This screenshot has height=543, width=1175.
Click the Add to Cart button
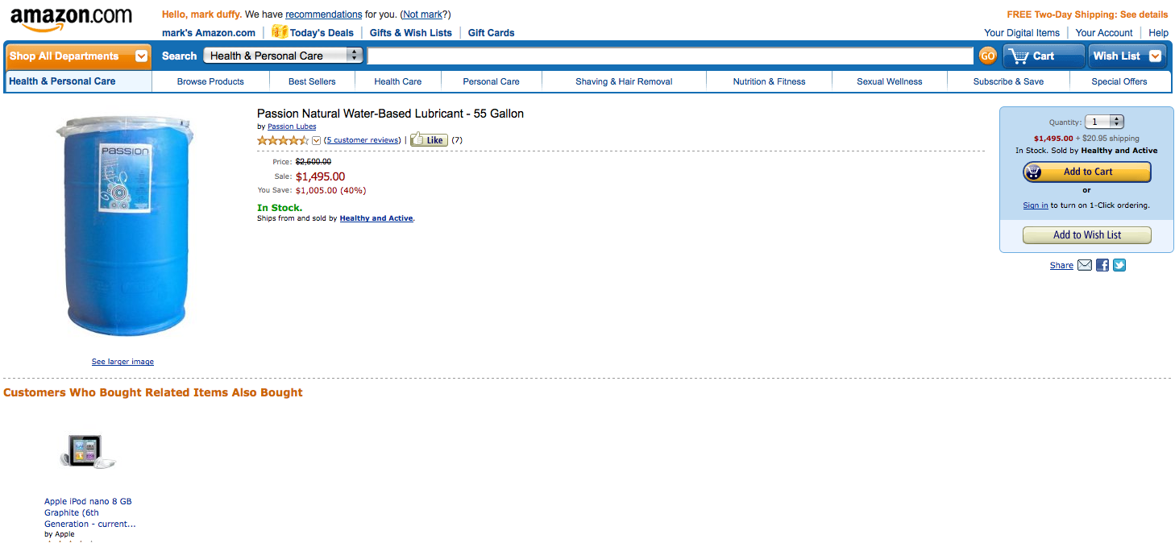1086,172
